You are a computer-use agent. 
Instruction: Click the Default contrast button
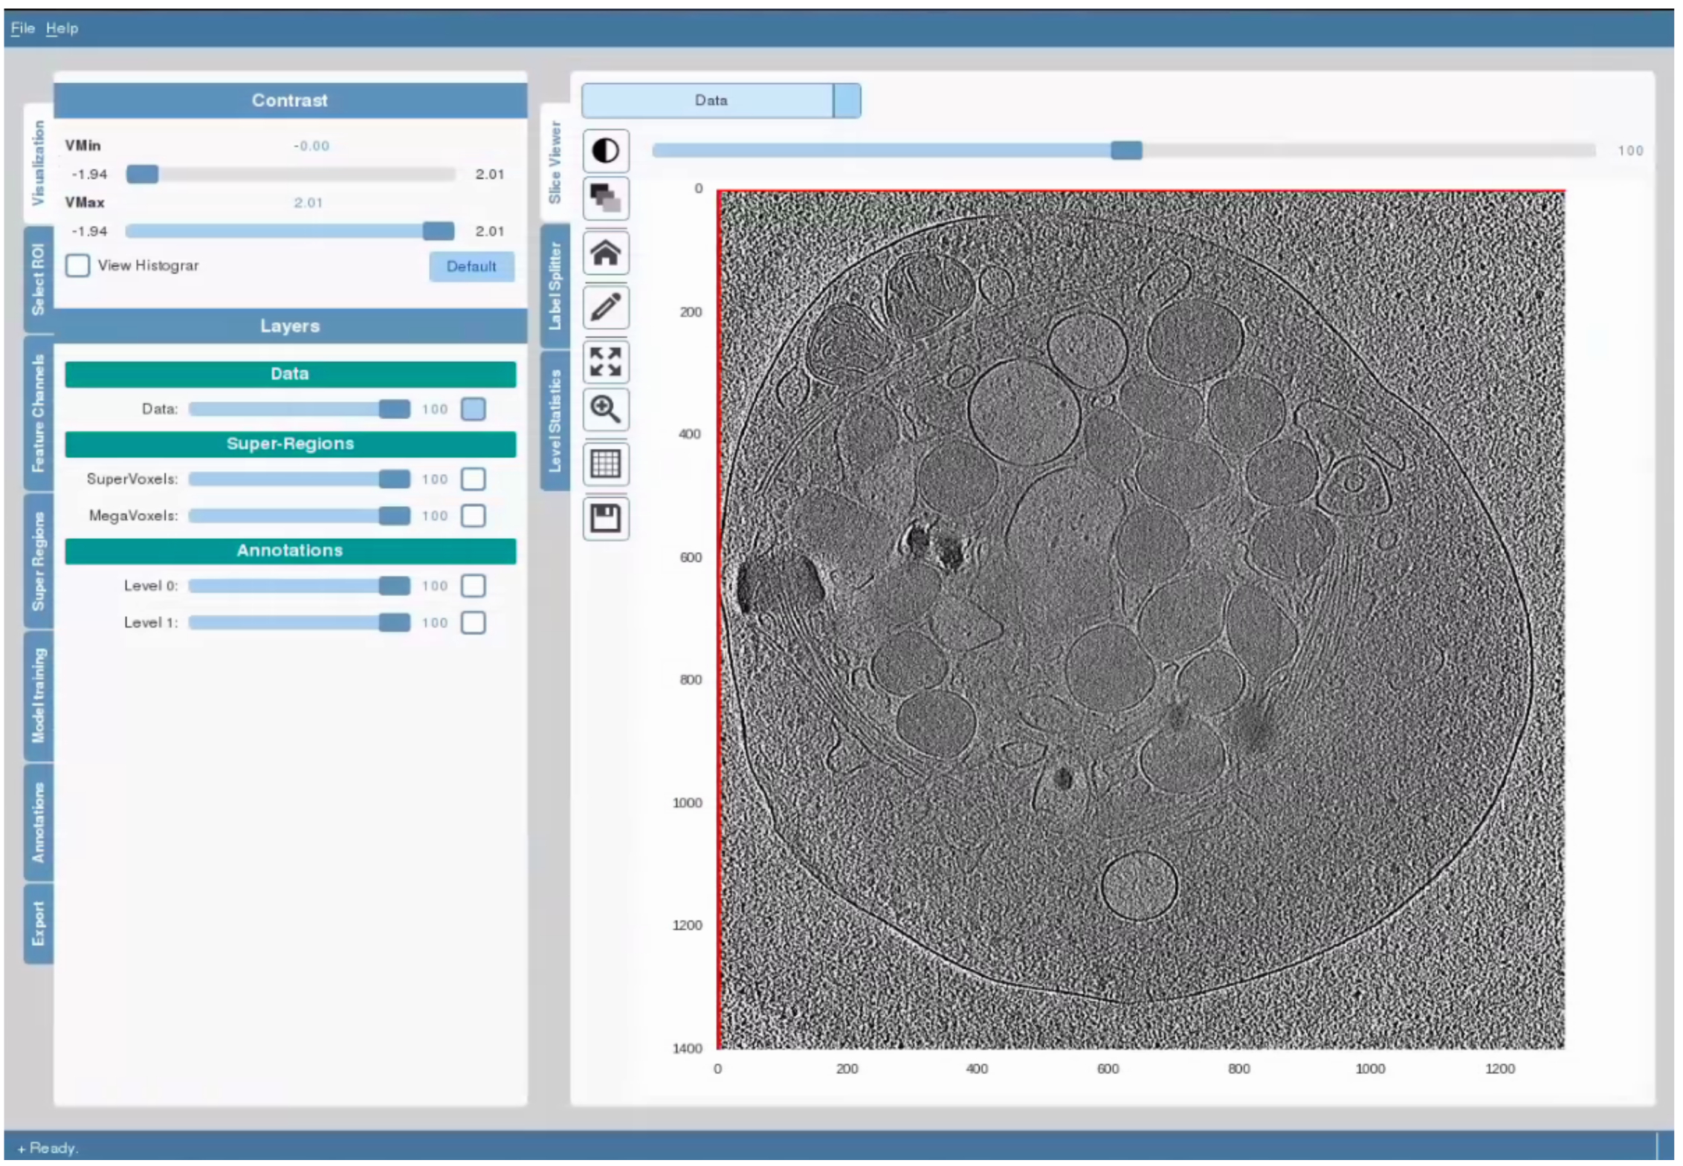(471, 266)
